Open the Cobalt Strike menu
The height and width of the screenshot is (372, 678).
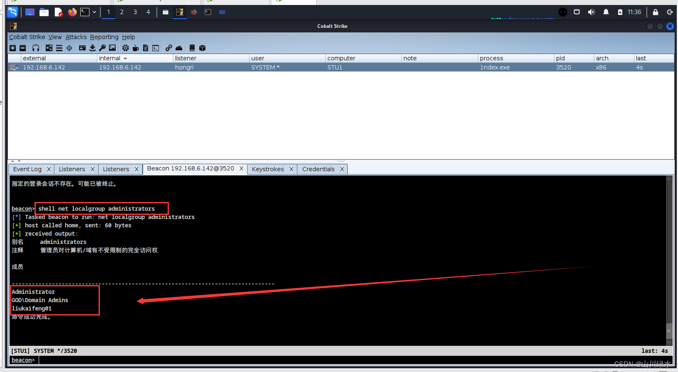27,37
